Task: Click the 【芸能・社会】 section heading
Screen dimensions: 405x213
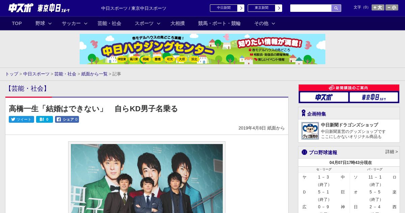Action: (x=27, y=89)
